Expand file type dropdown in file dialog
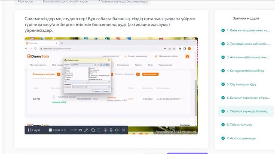The image size is (275, 154). point(109,87)
